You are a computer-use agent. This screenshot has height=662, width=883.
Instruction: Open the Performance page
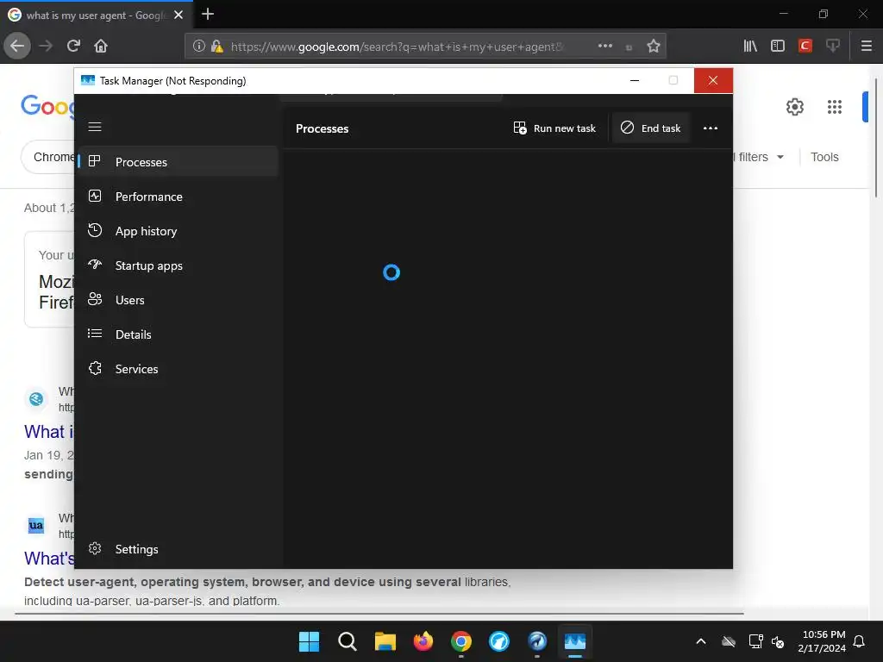click(178, 197)
